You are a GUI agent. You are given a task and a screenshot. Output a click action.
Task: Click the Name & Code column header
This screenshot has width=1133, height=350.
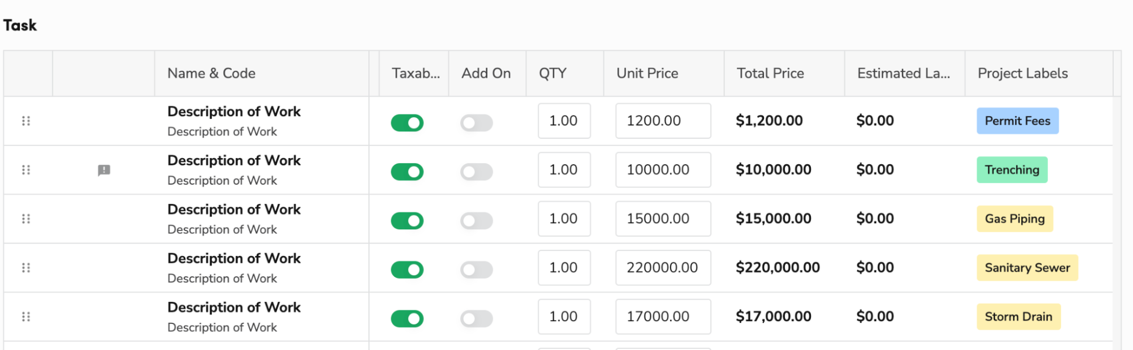[262, 74]
